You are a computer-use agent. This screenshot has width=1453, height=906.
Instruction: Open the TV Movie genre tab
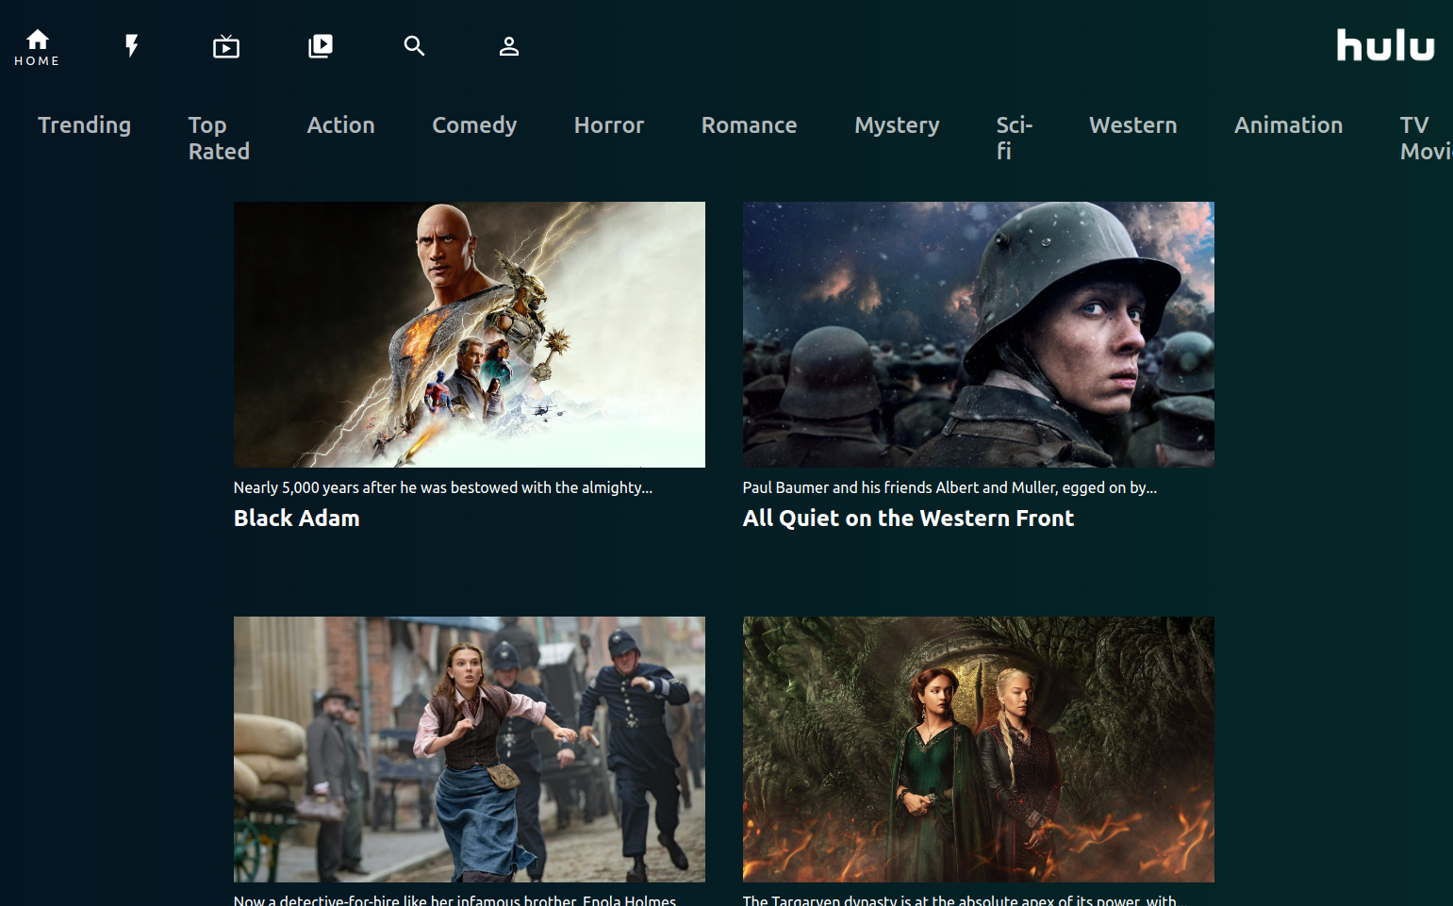coord(1426,138)
